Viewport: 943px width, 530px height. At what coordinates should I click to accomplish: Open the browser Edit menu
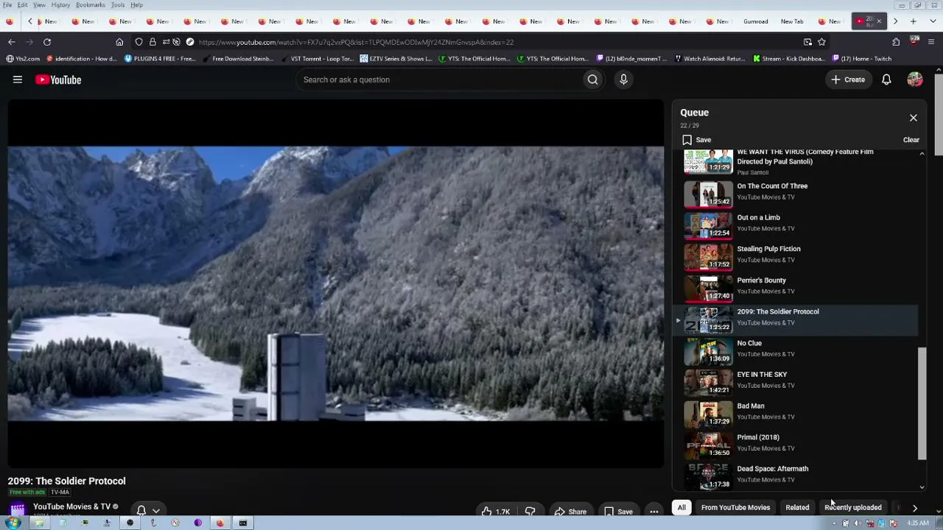tap(23, 5)
